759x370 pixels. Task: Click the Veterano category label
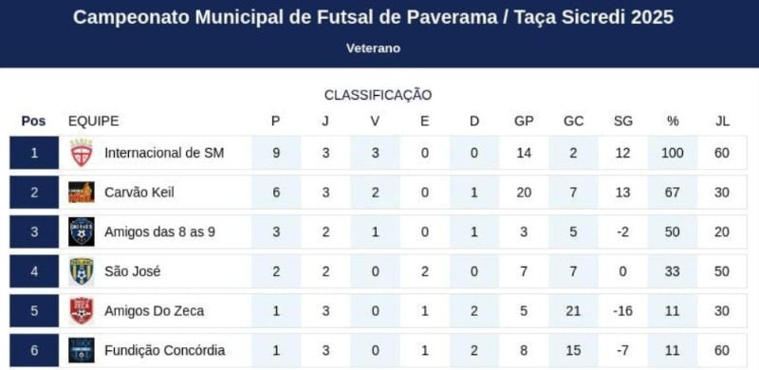pyautogui.click(x=373, y=48)
